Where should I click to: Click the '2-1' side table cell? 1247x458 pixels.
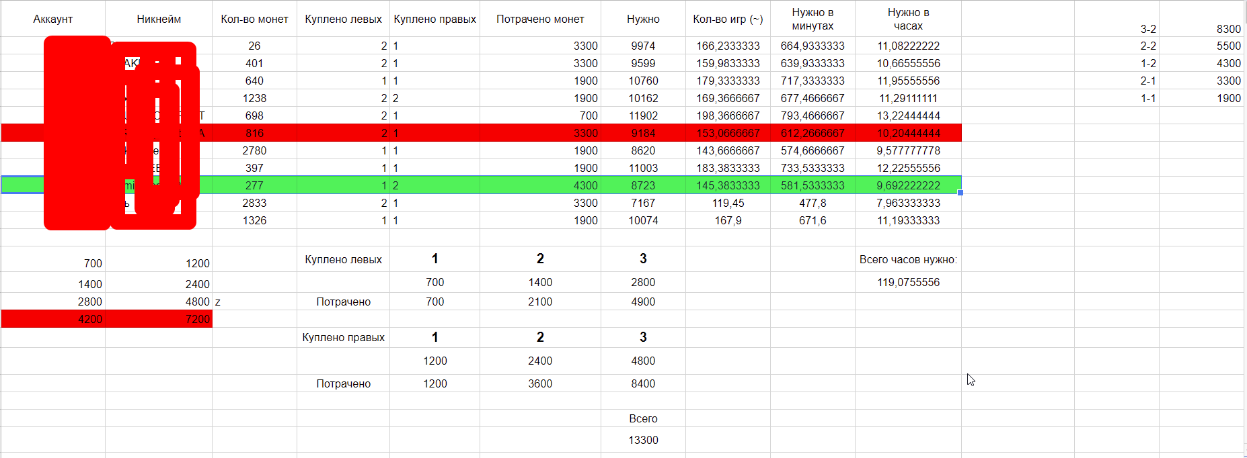point(1117,81)
